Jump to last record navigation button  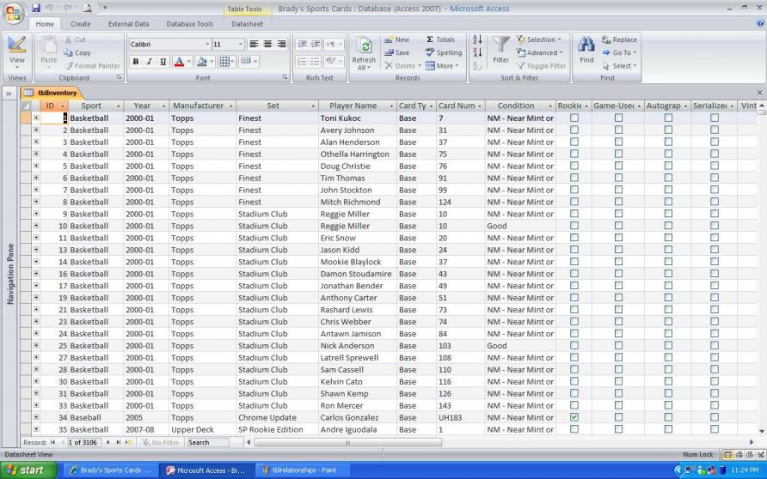(118, 442)
